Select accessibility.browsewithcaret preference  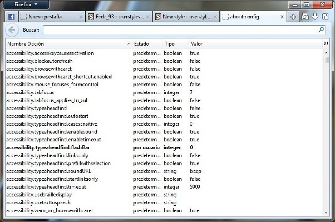pyautogui.click(x=164, y=69)
